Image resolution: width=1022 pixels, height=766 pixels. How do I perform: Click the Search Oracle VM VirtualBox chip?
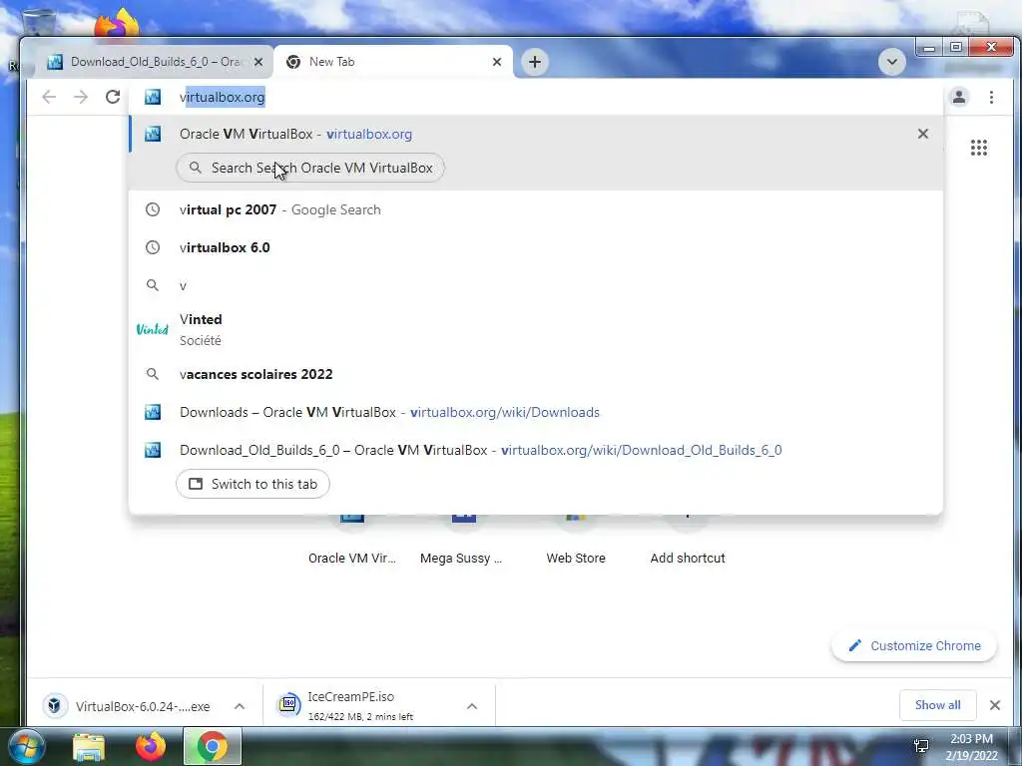[x=310, y=168]
